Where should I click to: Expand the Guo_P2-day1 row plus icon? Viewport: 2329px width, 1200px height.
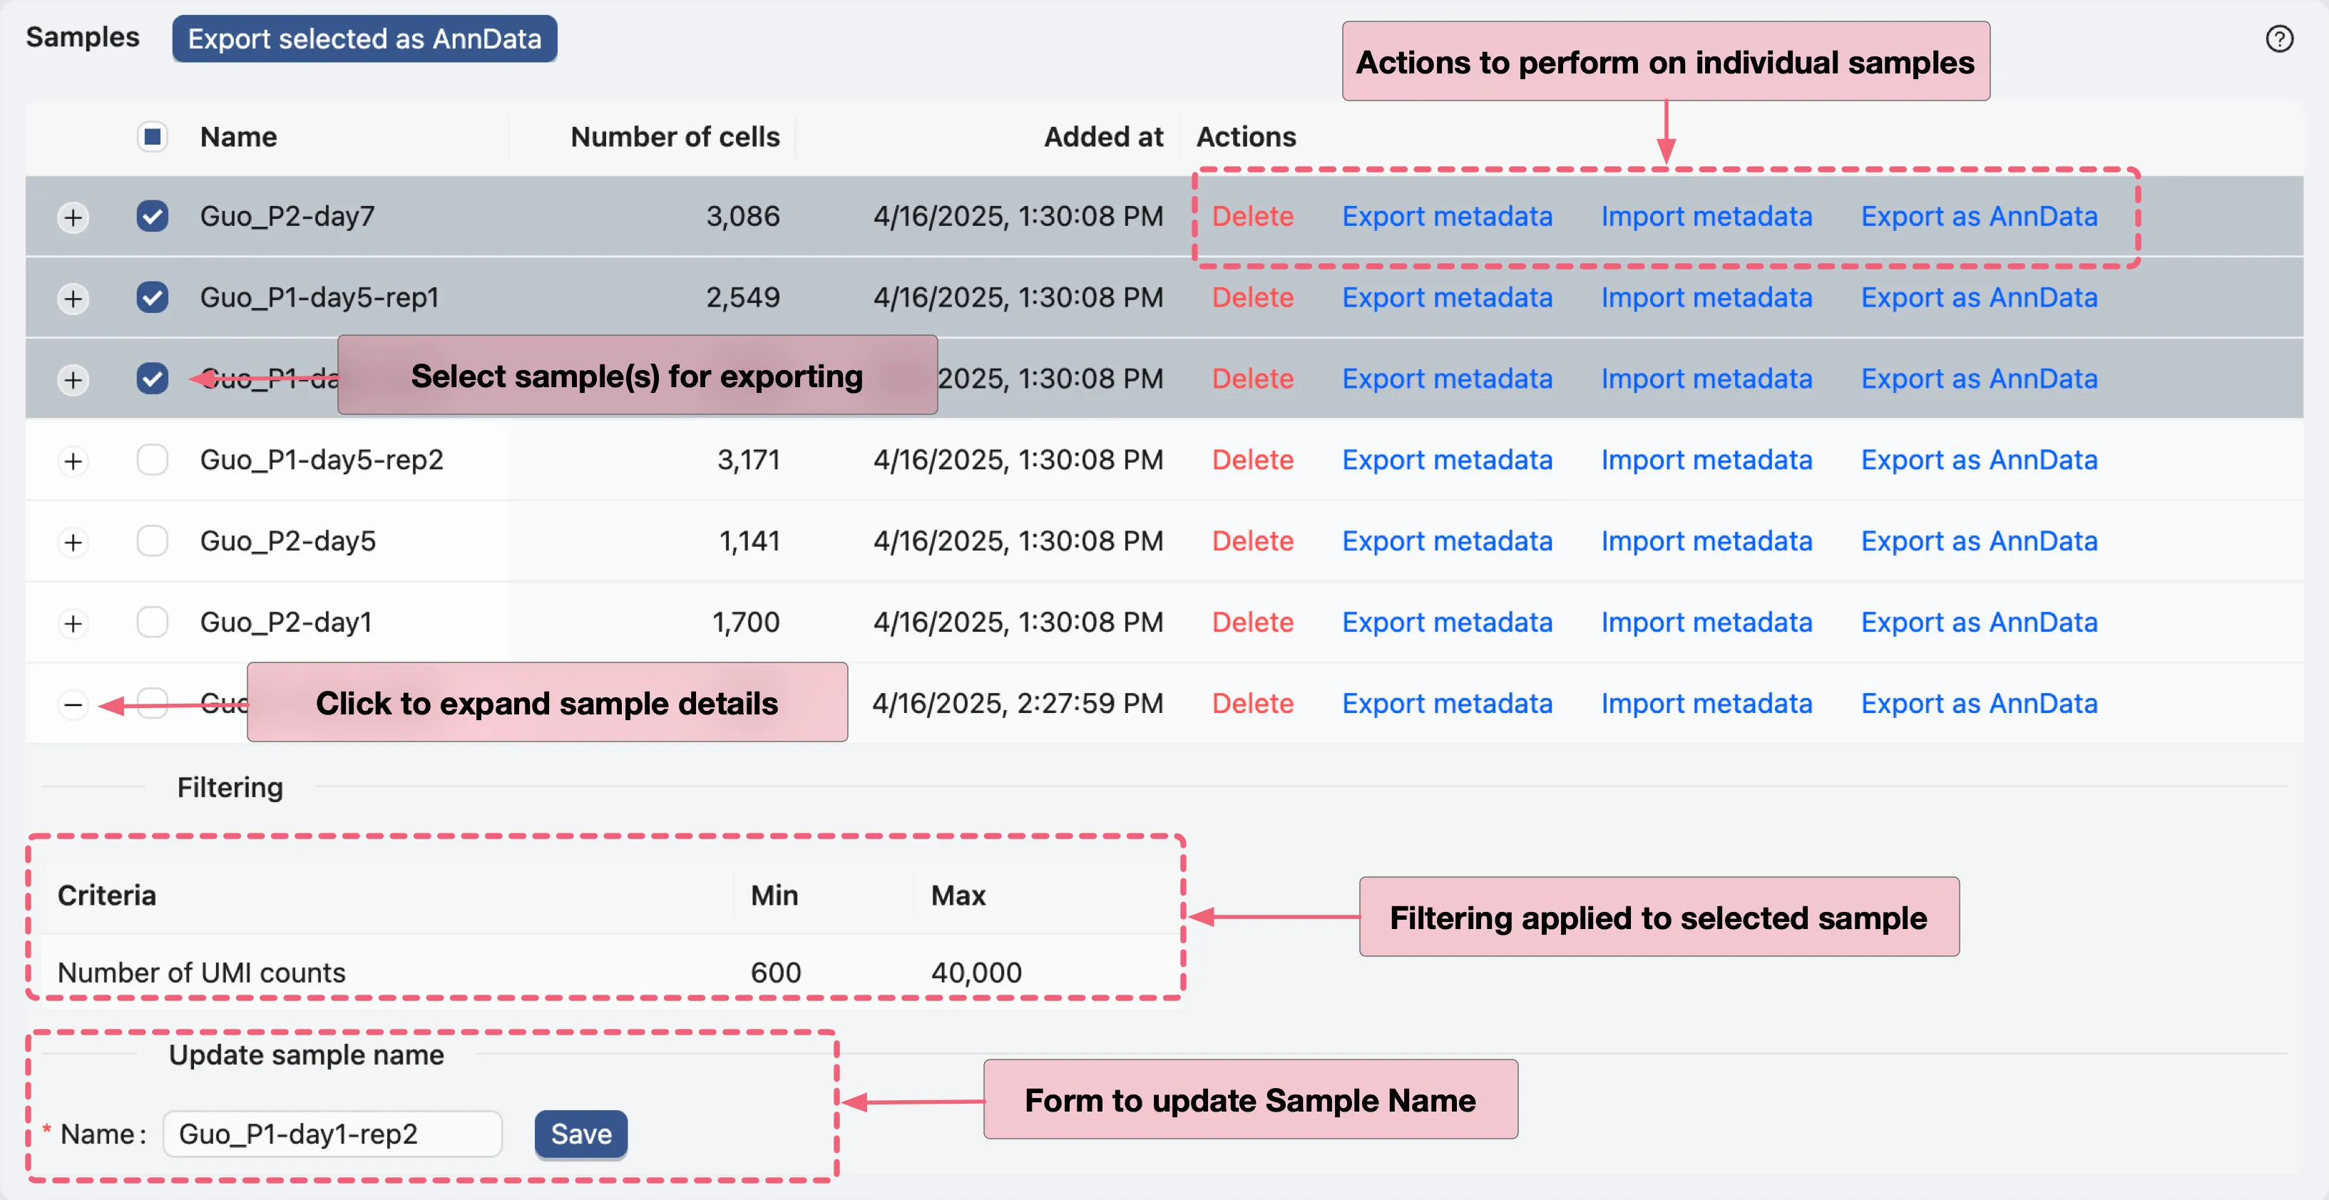[x=73, y=623]
